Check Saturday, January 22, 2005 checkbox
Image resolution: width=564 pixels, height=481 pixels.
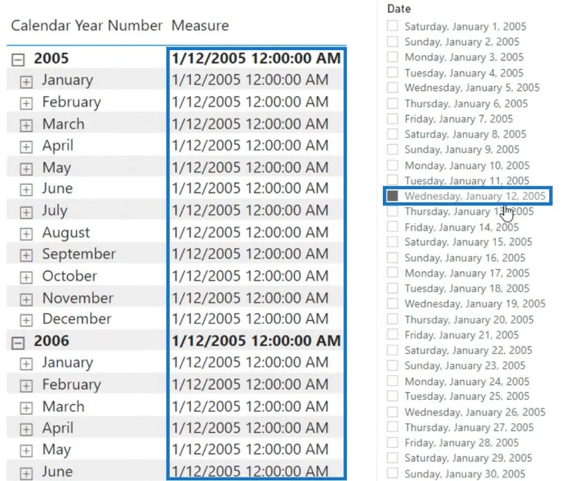point(393,350)
